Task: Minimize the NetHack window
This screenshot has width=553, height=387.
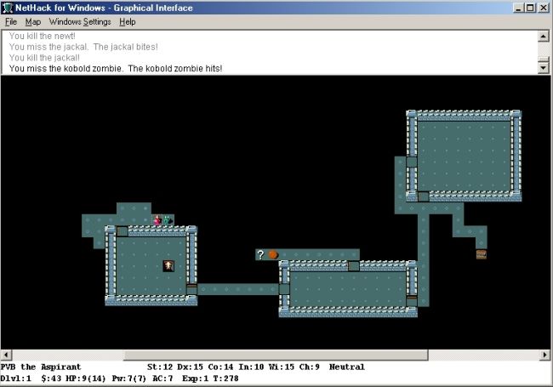Action: (x=518, y=8)
